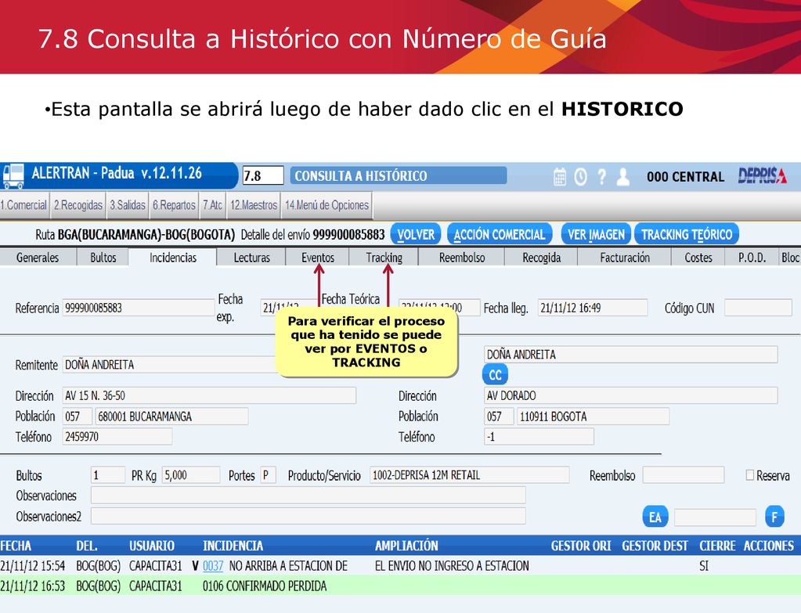Screen dimensions: 801x613
Task: Click the blue EA button
Action: 655,517
